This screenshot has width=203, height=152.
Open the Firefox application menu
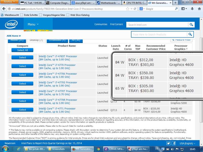pos(9,2)
